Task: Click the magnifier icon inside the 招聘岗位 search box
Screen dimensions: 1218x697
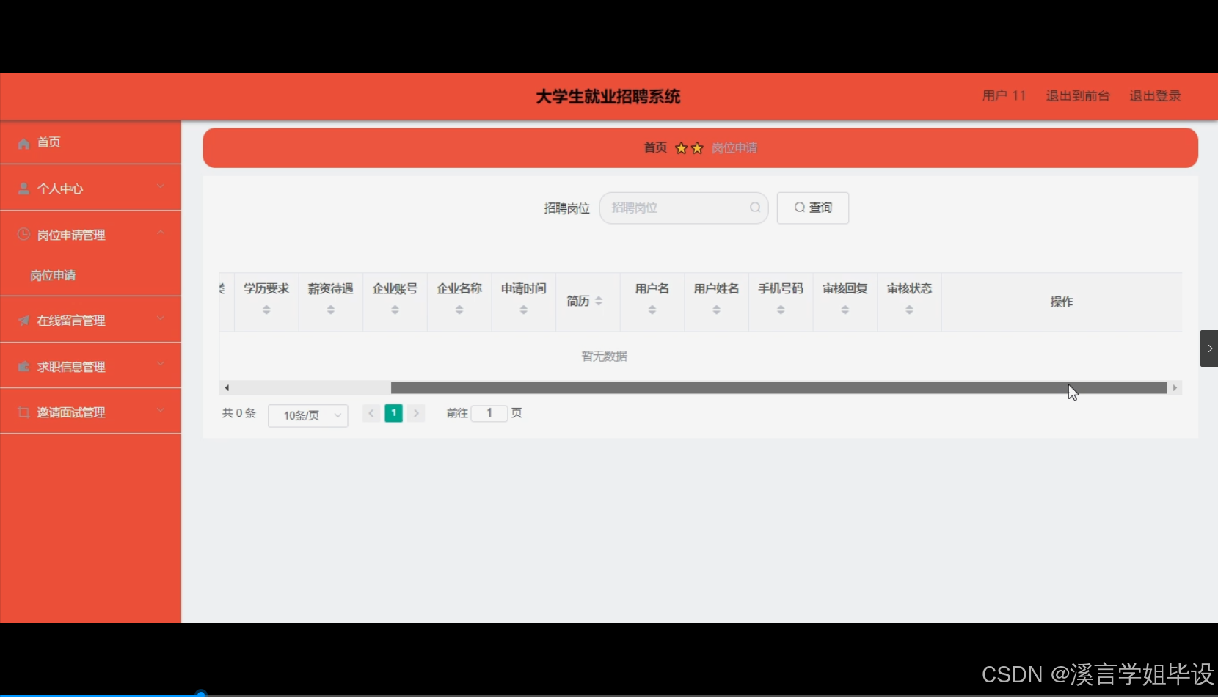Action: (x=755, y=208)
